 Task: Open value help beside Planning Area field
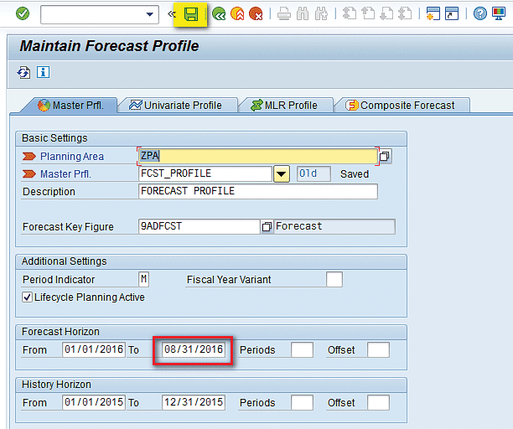pyautogui.click(x=385, y=157)
